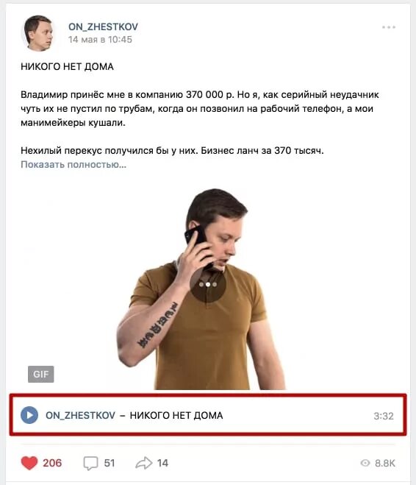This screenshot has width=416, height=485.
Task: Click the 8.8K views counter
Action: pyautogui.click(x=385, y=463)
